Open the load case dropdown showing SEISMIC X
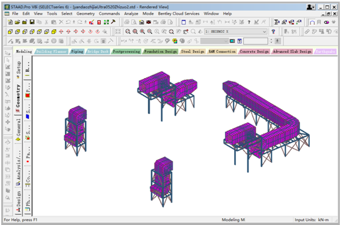Screen dimensions: 341x226 [x=236, y=32]
